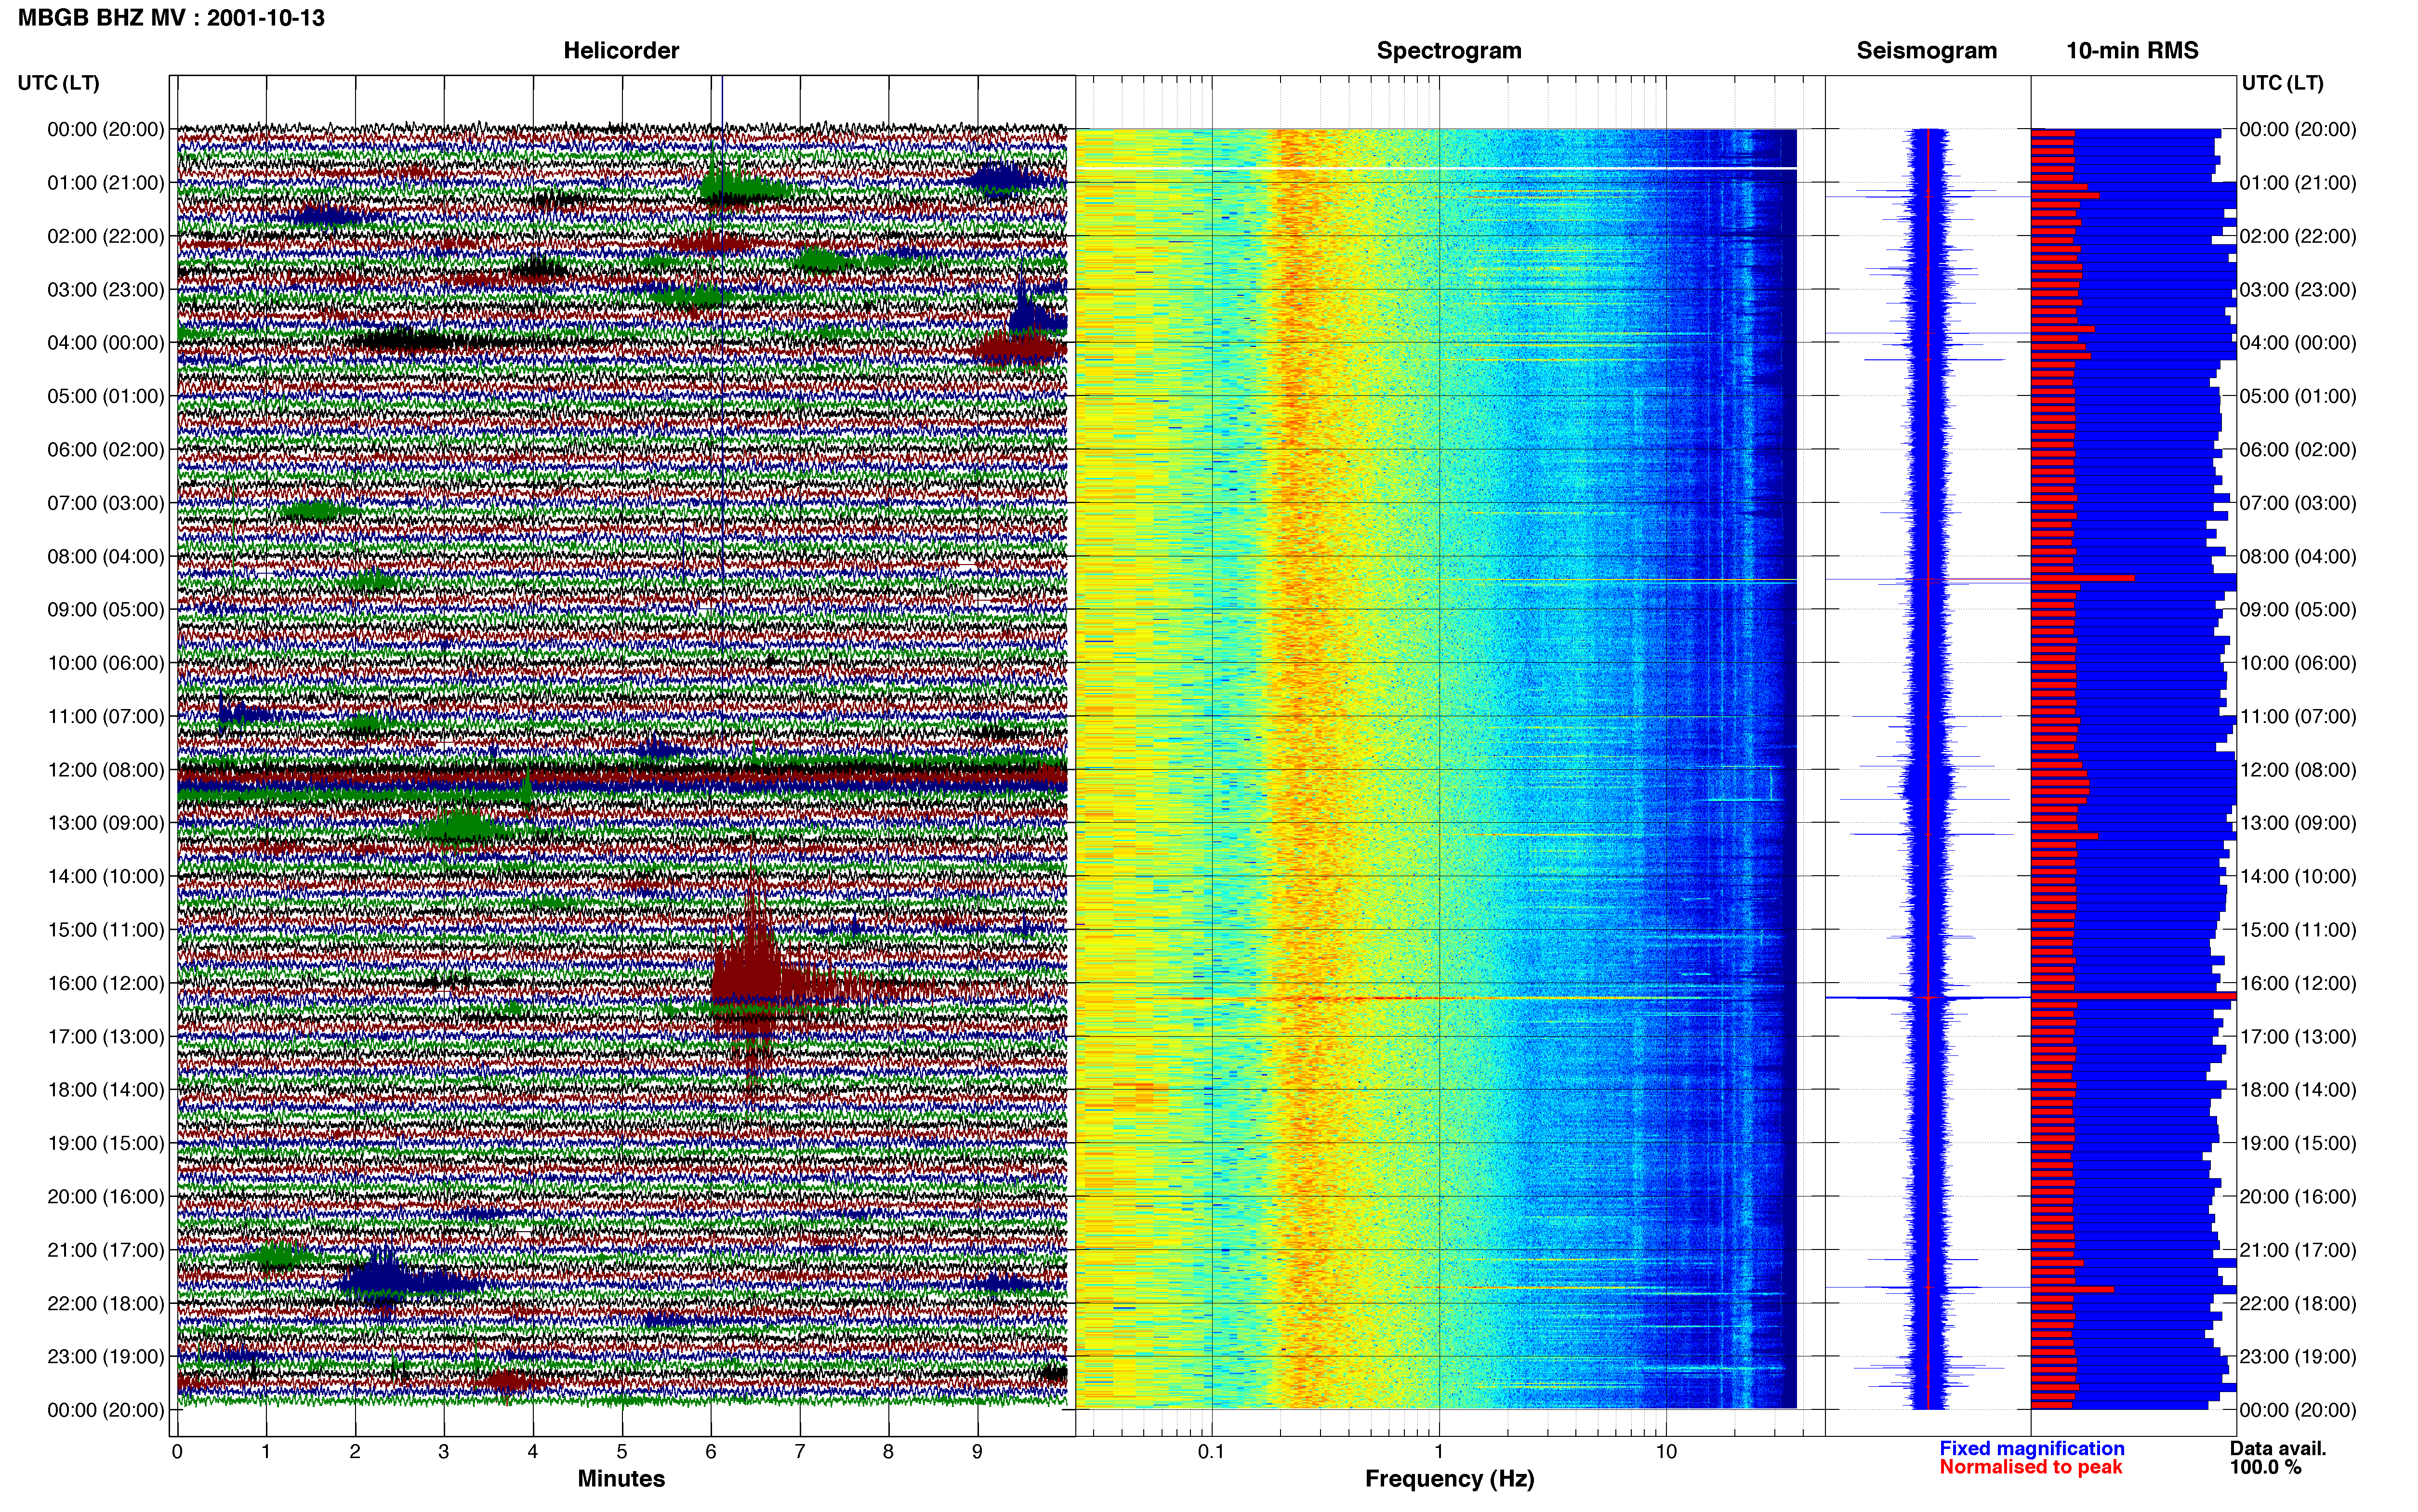Click the plot title "MBGB BHZ MV : 2001-10-13"
2418x1512 pixels.
pyautogui.click(x=171, y=18)
